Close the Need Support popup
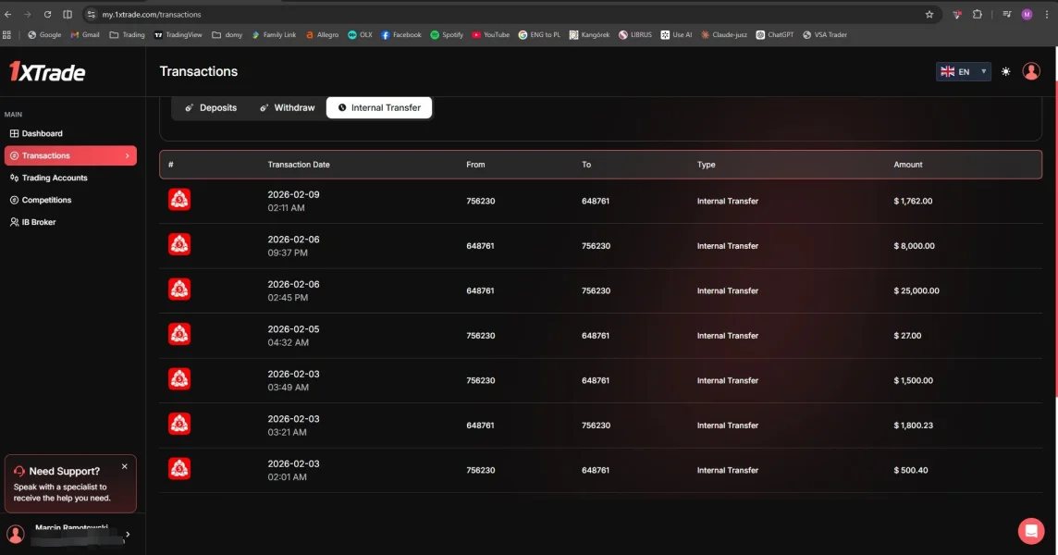1058x555 pixels. pos(125,466)
